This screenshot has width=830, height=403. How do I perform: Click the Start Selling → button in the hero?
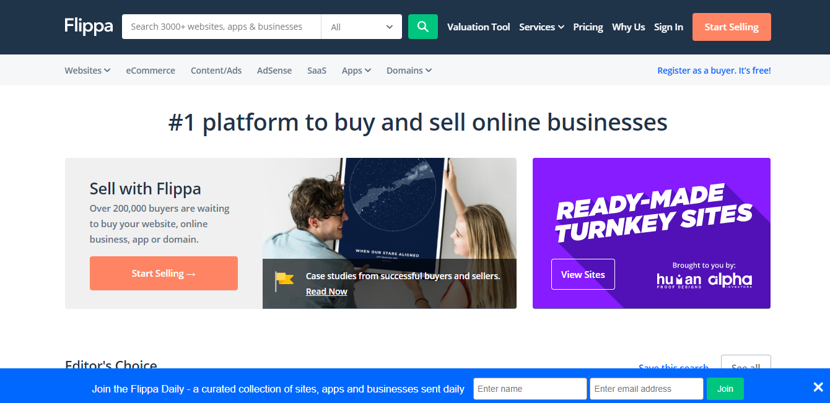pos(164,273)
